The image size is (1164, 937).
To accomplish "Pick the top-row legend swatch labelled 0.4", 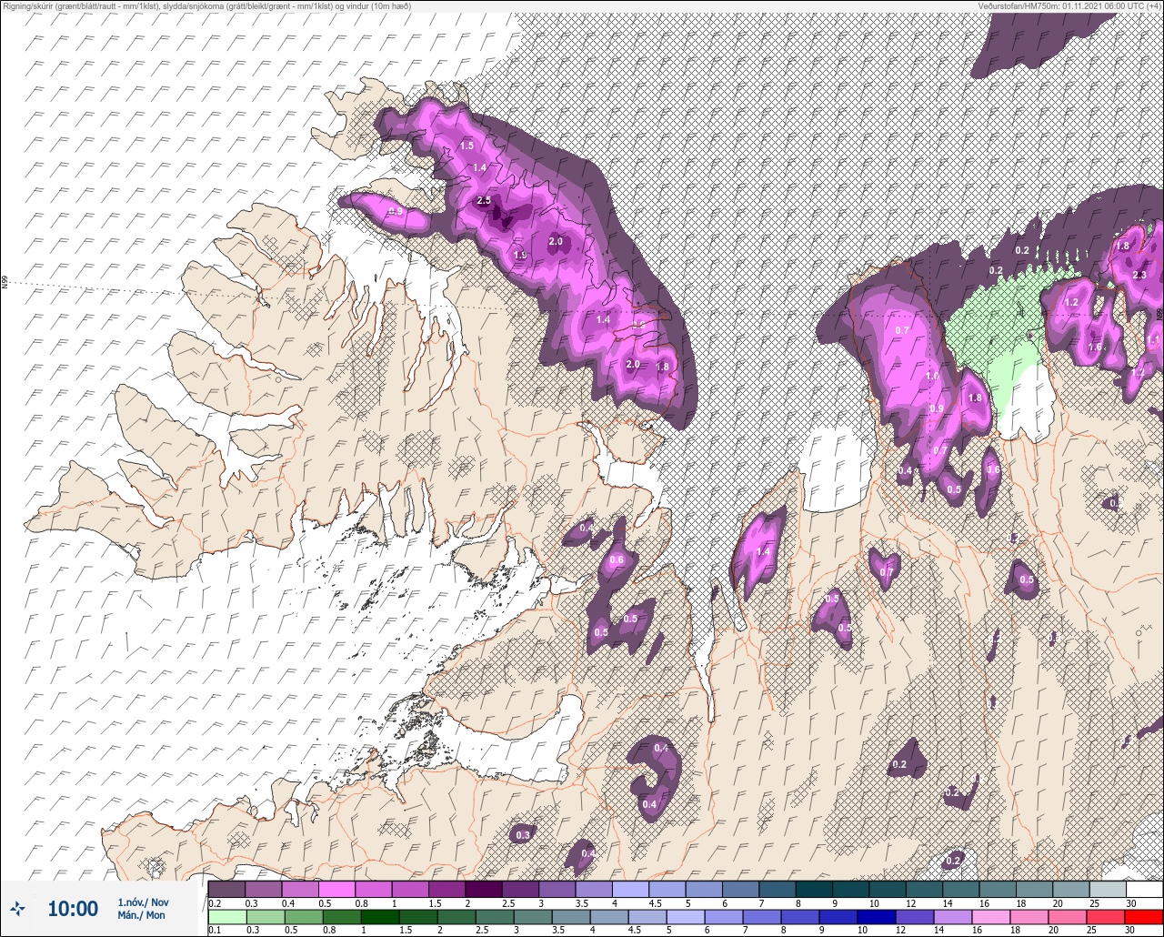I will [x=300, y=889].
